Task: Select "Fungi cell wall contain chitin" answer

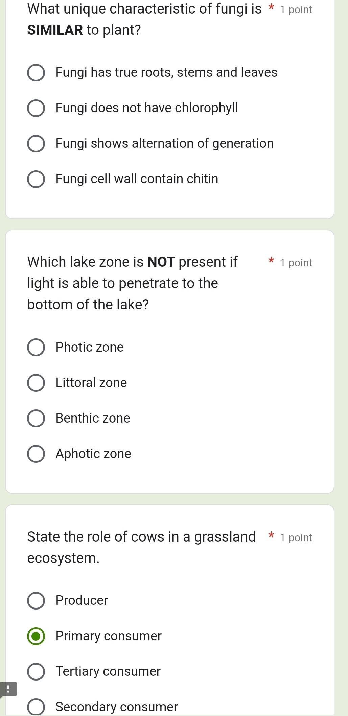Action: pyautogui.click(x=36, y=179)
